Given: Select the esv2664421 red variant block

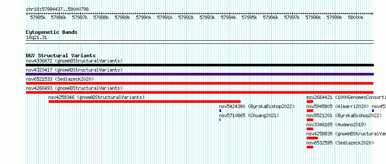Looking at the screenshot, I should 310,102.
